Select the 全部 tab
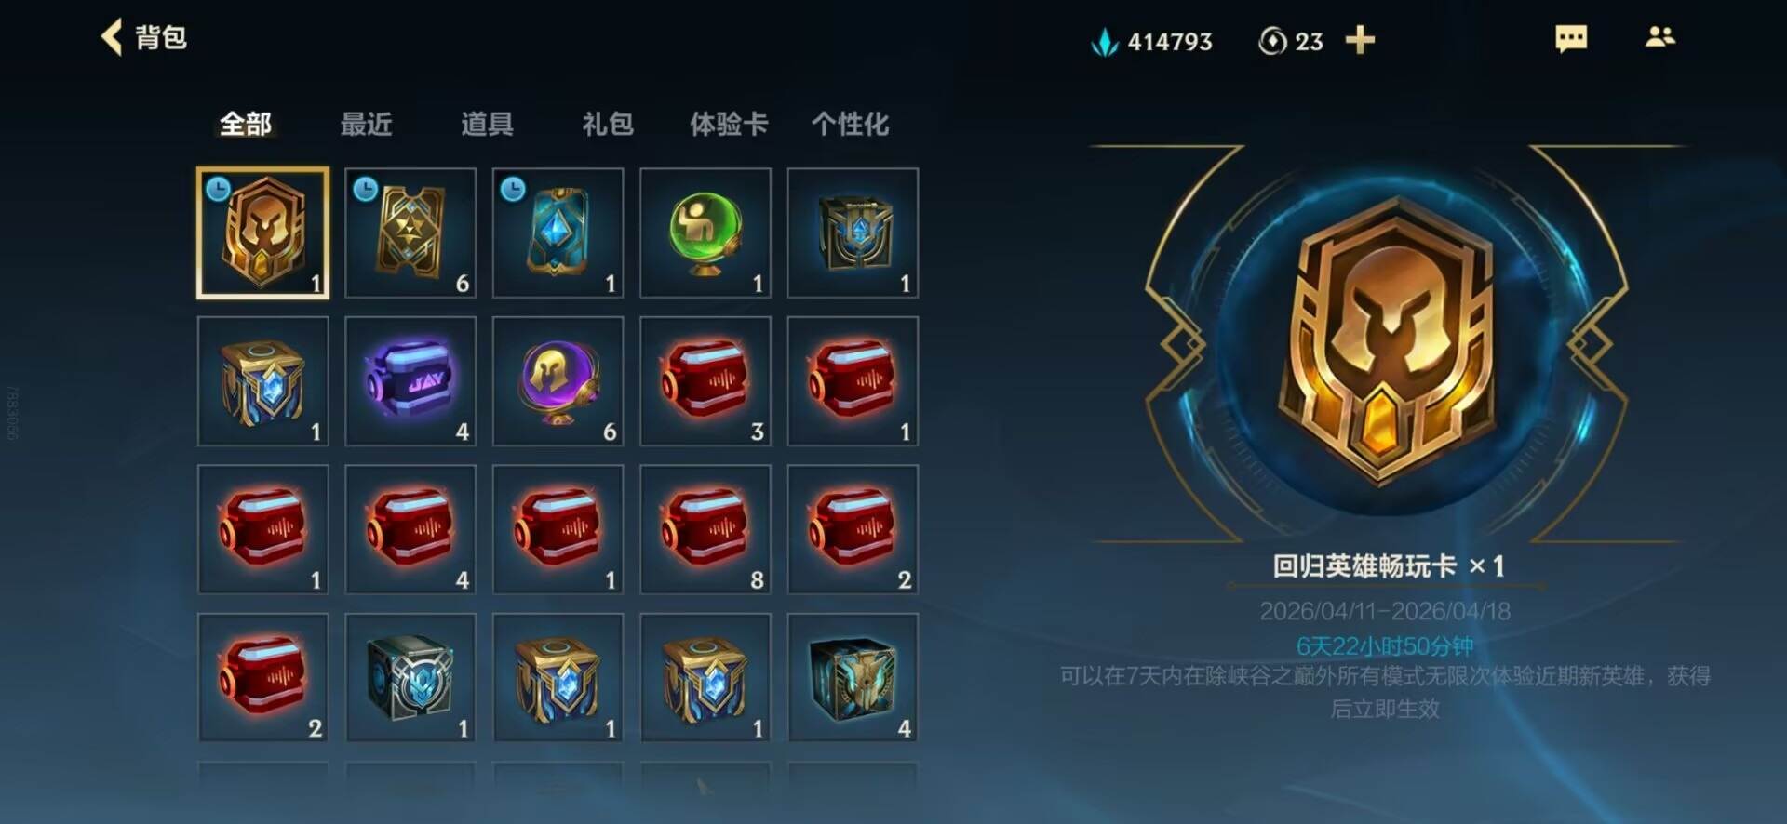The height and width of the screenshot is (824, 1787). 246,124
